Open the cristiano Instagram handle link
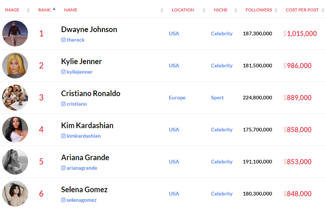This screenshot has height=208, width=326. click(76, 104)
